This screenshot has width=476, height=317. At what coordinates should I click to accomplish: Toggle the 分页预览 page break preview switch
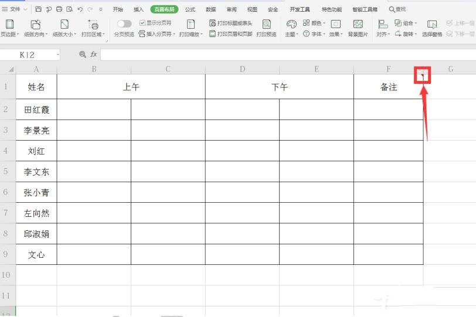tap(124, 23)
